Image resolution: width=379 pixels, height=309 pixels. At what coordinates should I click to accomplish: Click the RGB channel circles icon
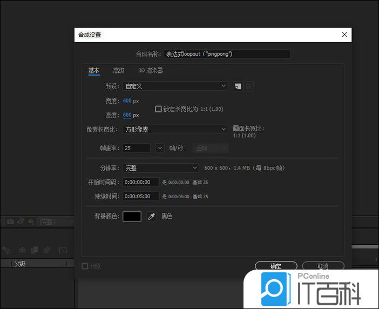[x=31, y=221]
